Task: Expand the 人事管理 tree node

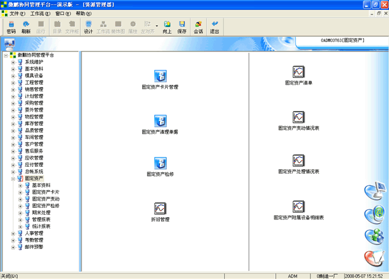Action: (13, 233)
